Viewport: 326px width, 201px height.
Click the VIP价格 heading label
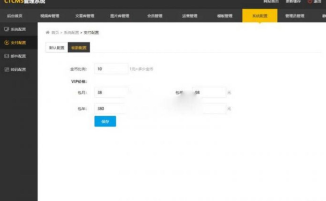click(79, 81)
